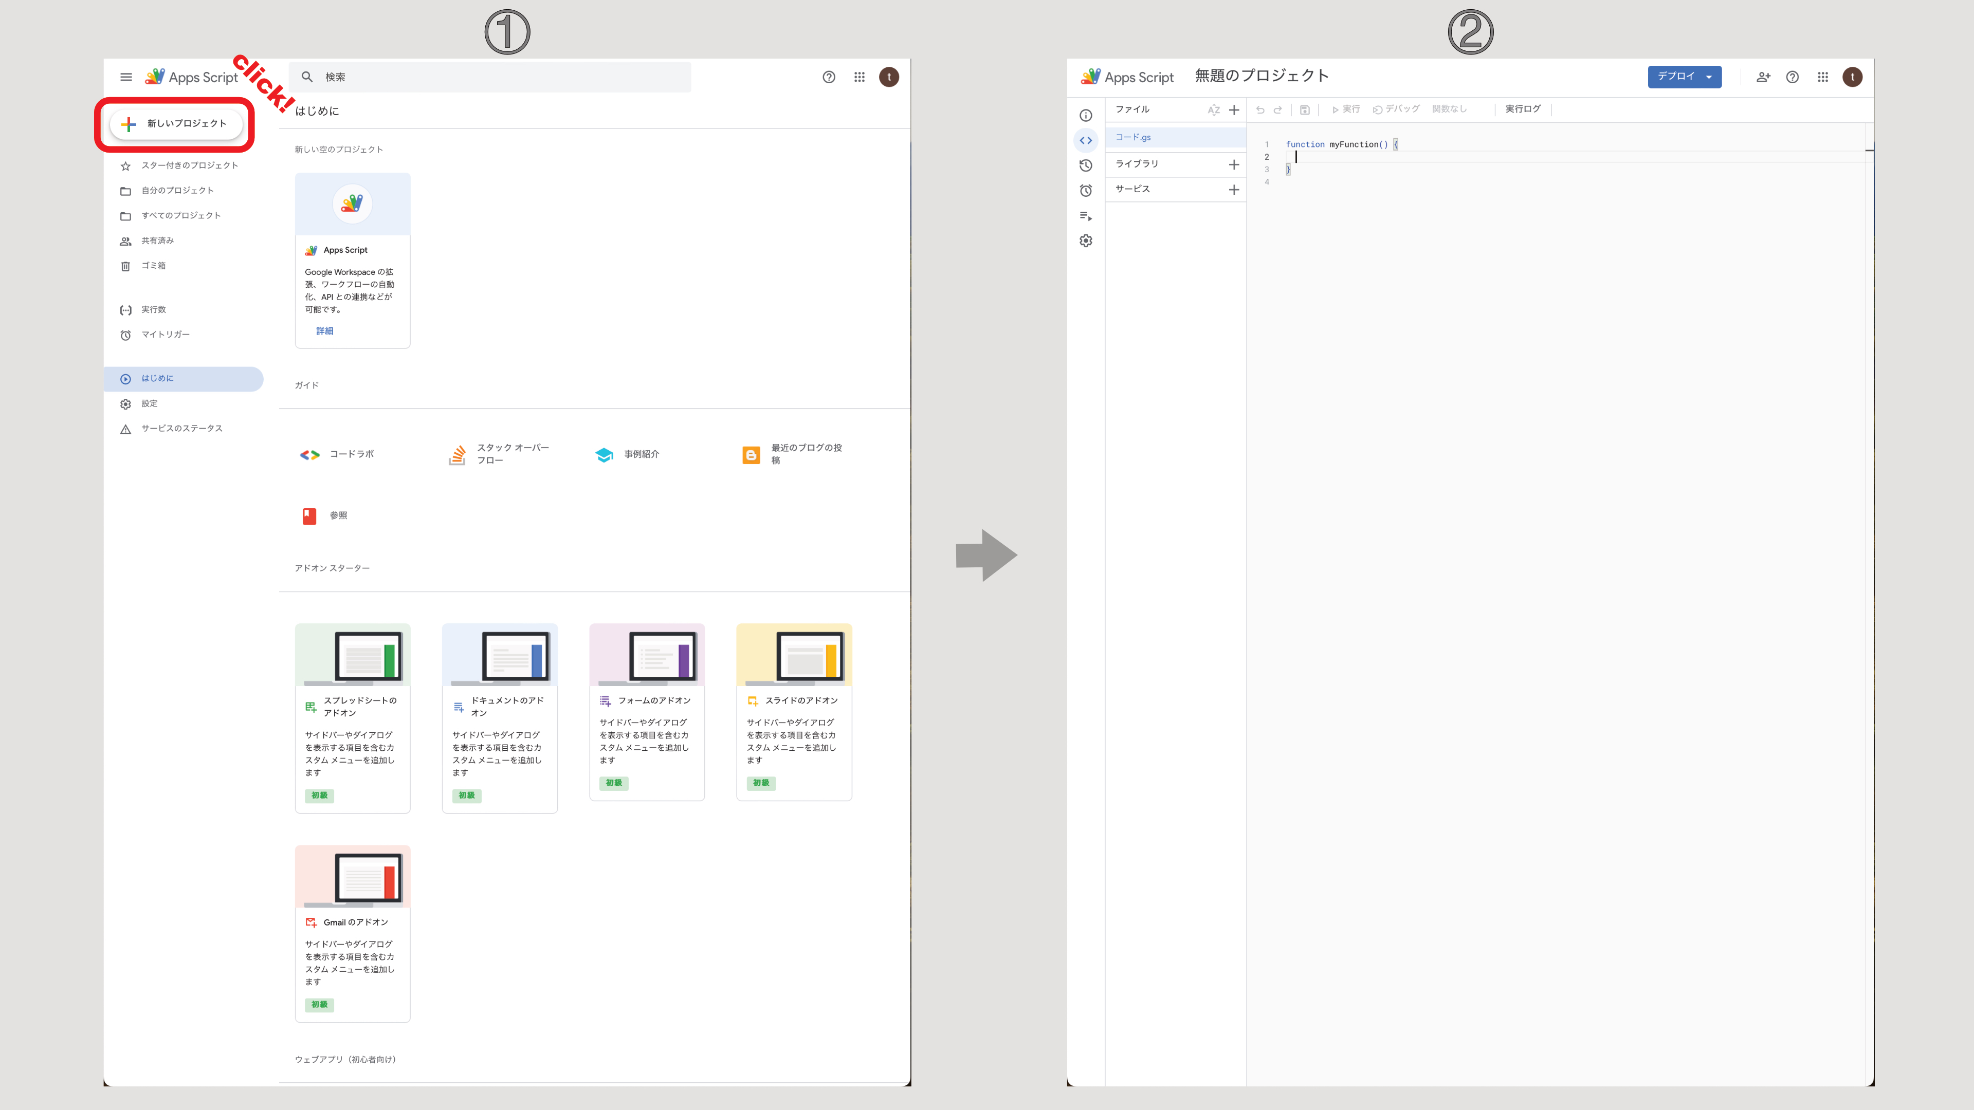Add a file with ファイル plus icon
The height and width of the screenshot is (1110, 1974).
[x=1234, y=109]
